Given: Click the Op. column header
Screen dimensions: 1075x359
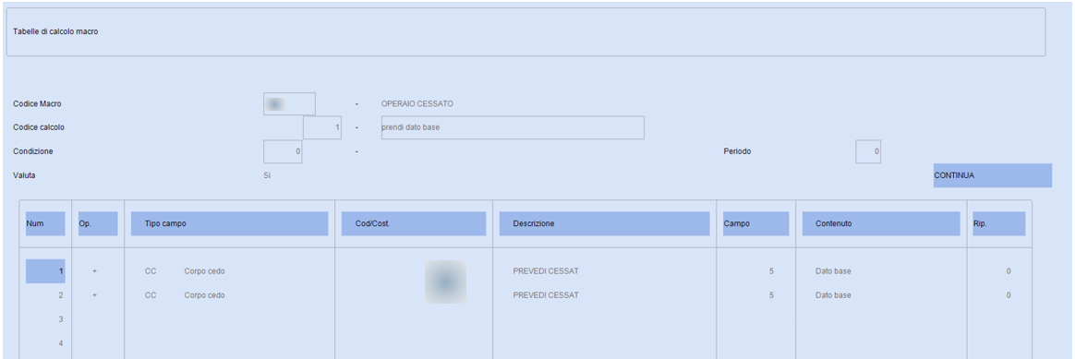Looking at the screenshot, I should (98, 224).
